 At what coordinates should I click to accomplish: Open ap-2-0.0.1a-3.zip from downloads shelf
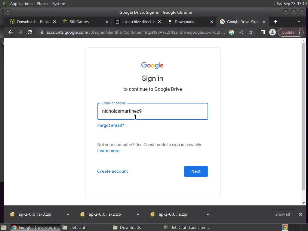35,214
